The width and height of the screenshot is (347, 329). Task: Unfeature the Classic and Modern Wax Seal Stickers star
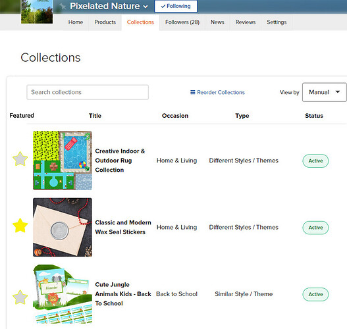click(x=20, y=226)
